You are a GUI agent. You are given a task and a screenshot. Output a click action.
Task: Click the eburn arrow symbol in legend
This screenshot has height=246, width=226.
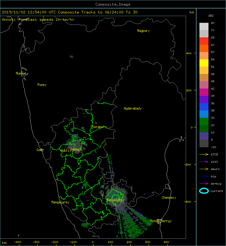pos(204,169)
